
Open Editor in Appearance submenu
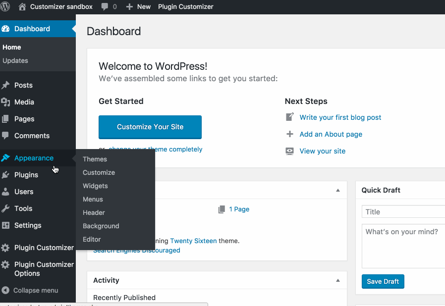[92, 239]
